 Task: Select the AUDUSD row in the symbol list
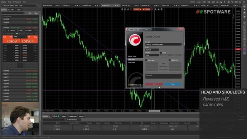click(x=20, y=81)
